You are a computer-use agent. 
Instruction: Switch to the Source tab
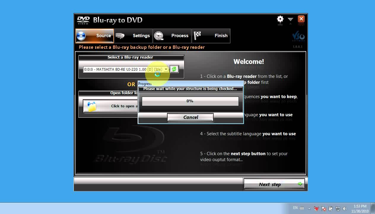click(95, 36)
